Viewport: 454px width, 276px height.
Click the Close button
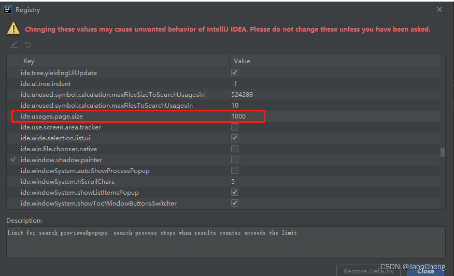(425, 271)
